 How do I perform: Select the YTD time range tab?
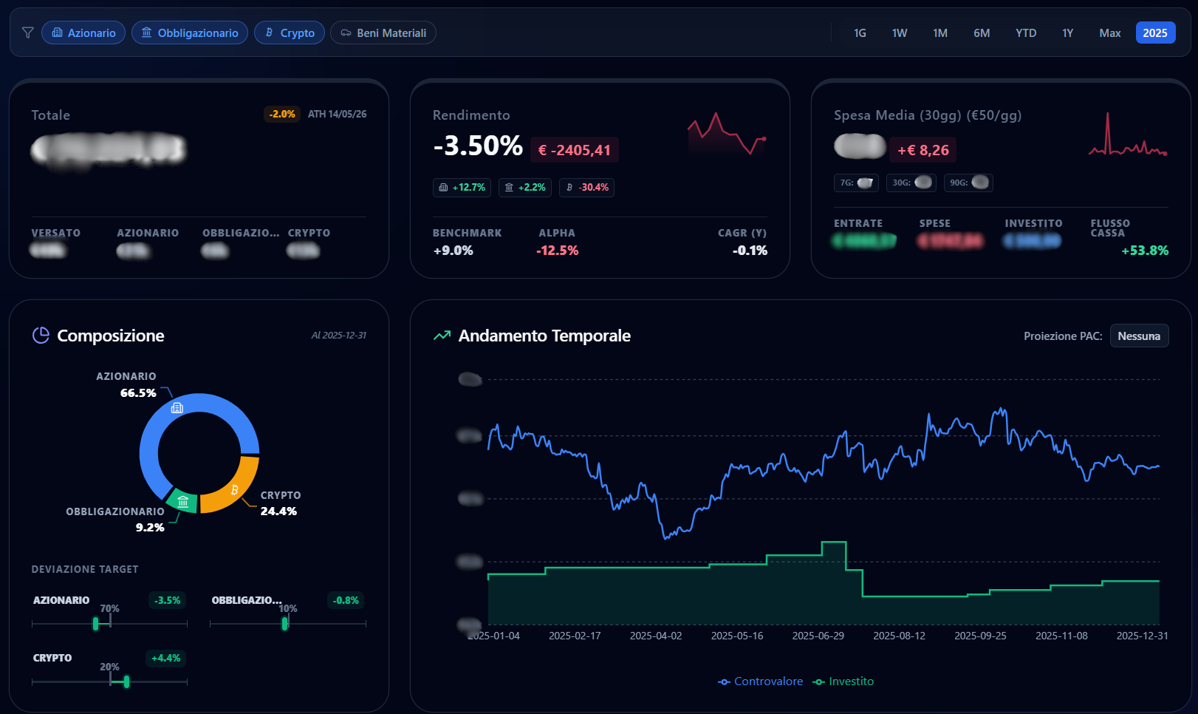(1026, 33)
